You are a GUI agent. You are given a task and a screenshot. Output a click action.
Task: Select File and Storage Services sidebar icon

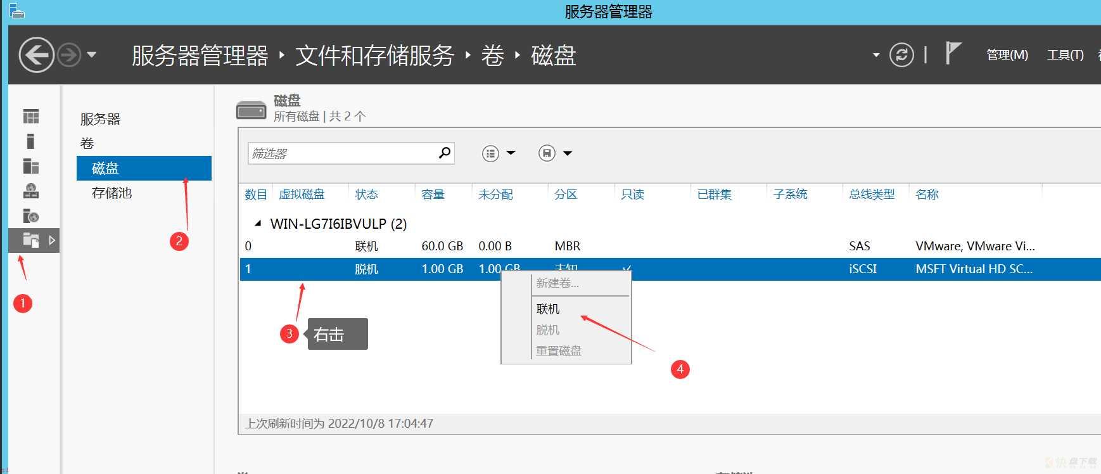tap(31, 240)
